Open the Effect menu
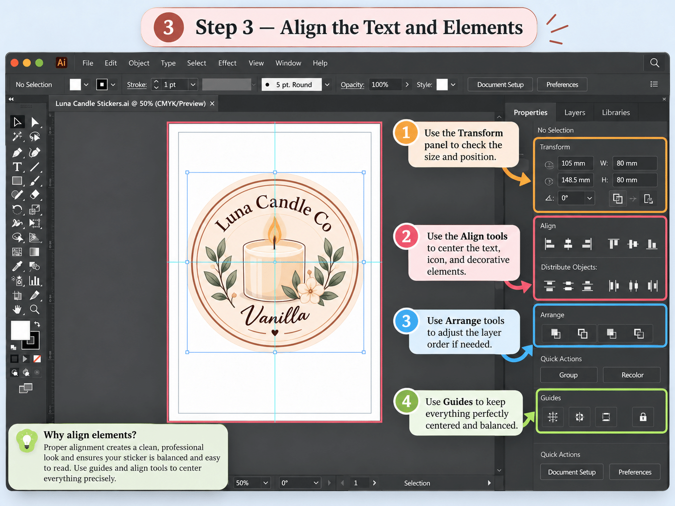Image resolution: width=675 pixels, height=506 pixels. (x=227, y=63)
